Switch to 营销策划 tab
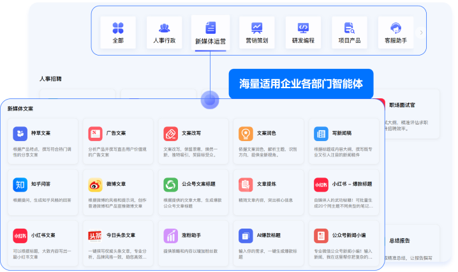Screen dimensions: 458x272 click(x=257, y=33)
